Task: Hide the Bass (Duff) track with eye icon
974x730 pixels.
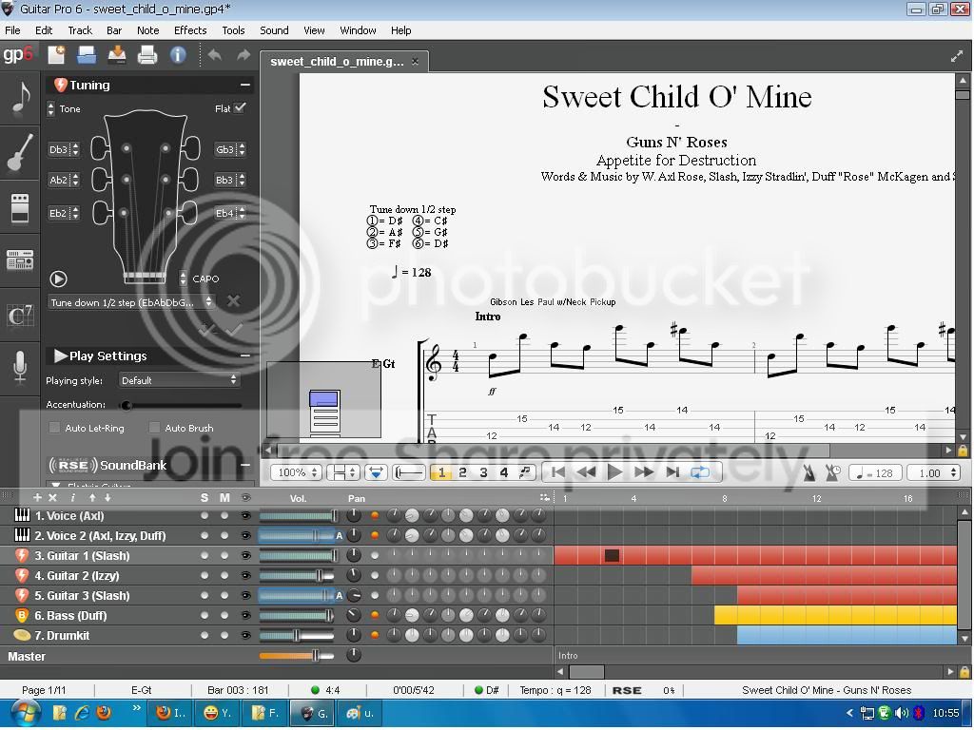Action: 245,616
